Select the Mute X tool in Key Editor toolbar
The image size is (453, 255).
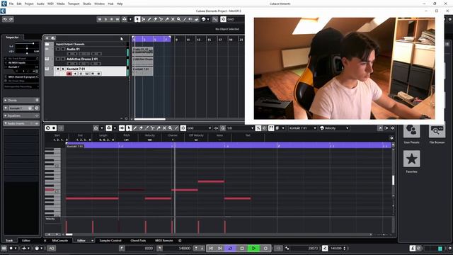coord(164,128)
